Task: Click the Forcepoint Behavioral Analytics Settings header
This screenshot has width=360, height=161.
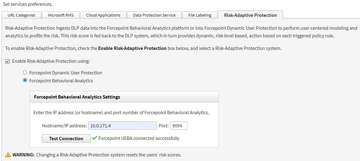Action: click(77, 97)
